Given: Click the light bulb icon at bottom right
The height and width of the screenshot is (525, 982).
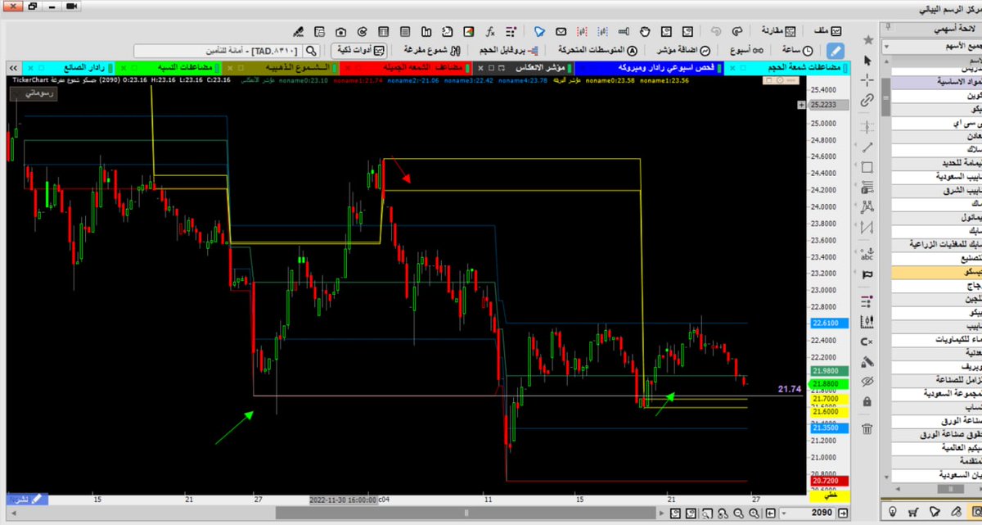Looking at the screenshot, I should (x=891, y=513).
